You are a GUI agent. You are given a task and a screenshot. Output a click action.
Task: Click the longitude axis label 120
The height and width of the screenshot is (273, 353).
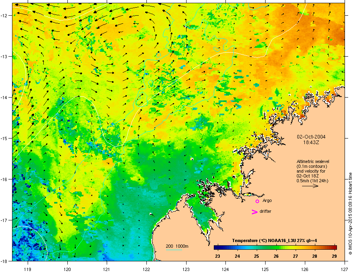[67, 269]
